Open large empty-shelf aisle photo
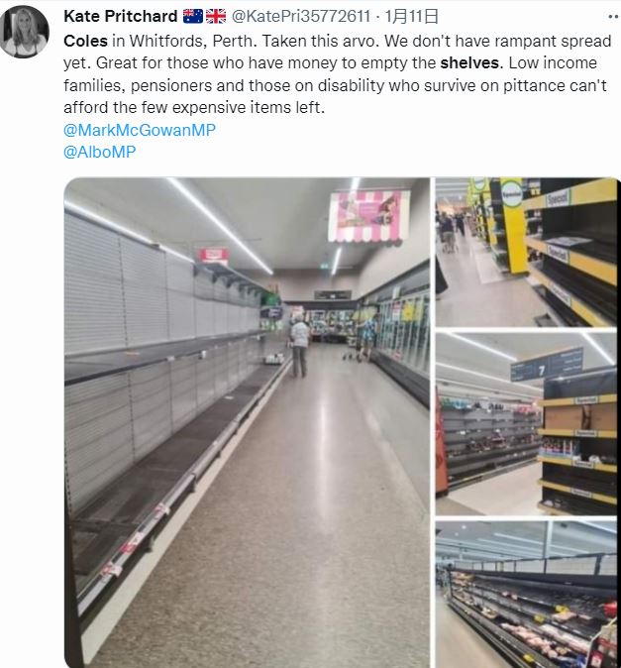This screenshot has width=621, height=668. pos(247,422)
